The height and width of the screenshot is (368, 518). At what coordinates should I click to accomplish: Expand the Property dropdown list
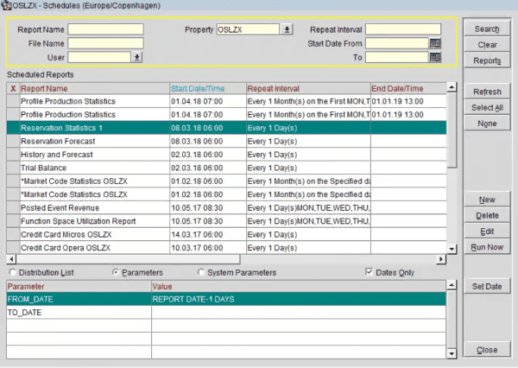[x=287, y=29]
